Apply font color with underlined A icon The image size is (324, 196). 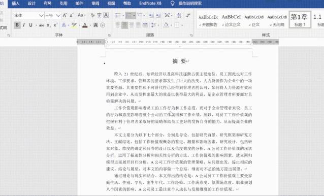(x=85, y=25)
